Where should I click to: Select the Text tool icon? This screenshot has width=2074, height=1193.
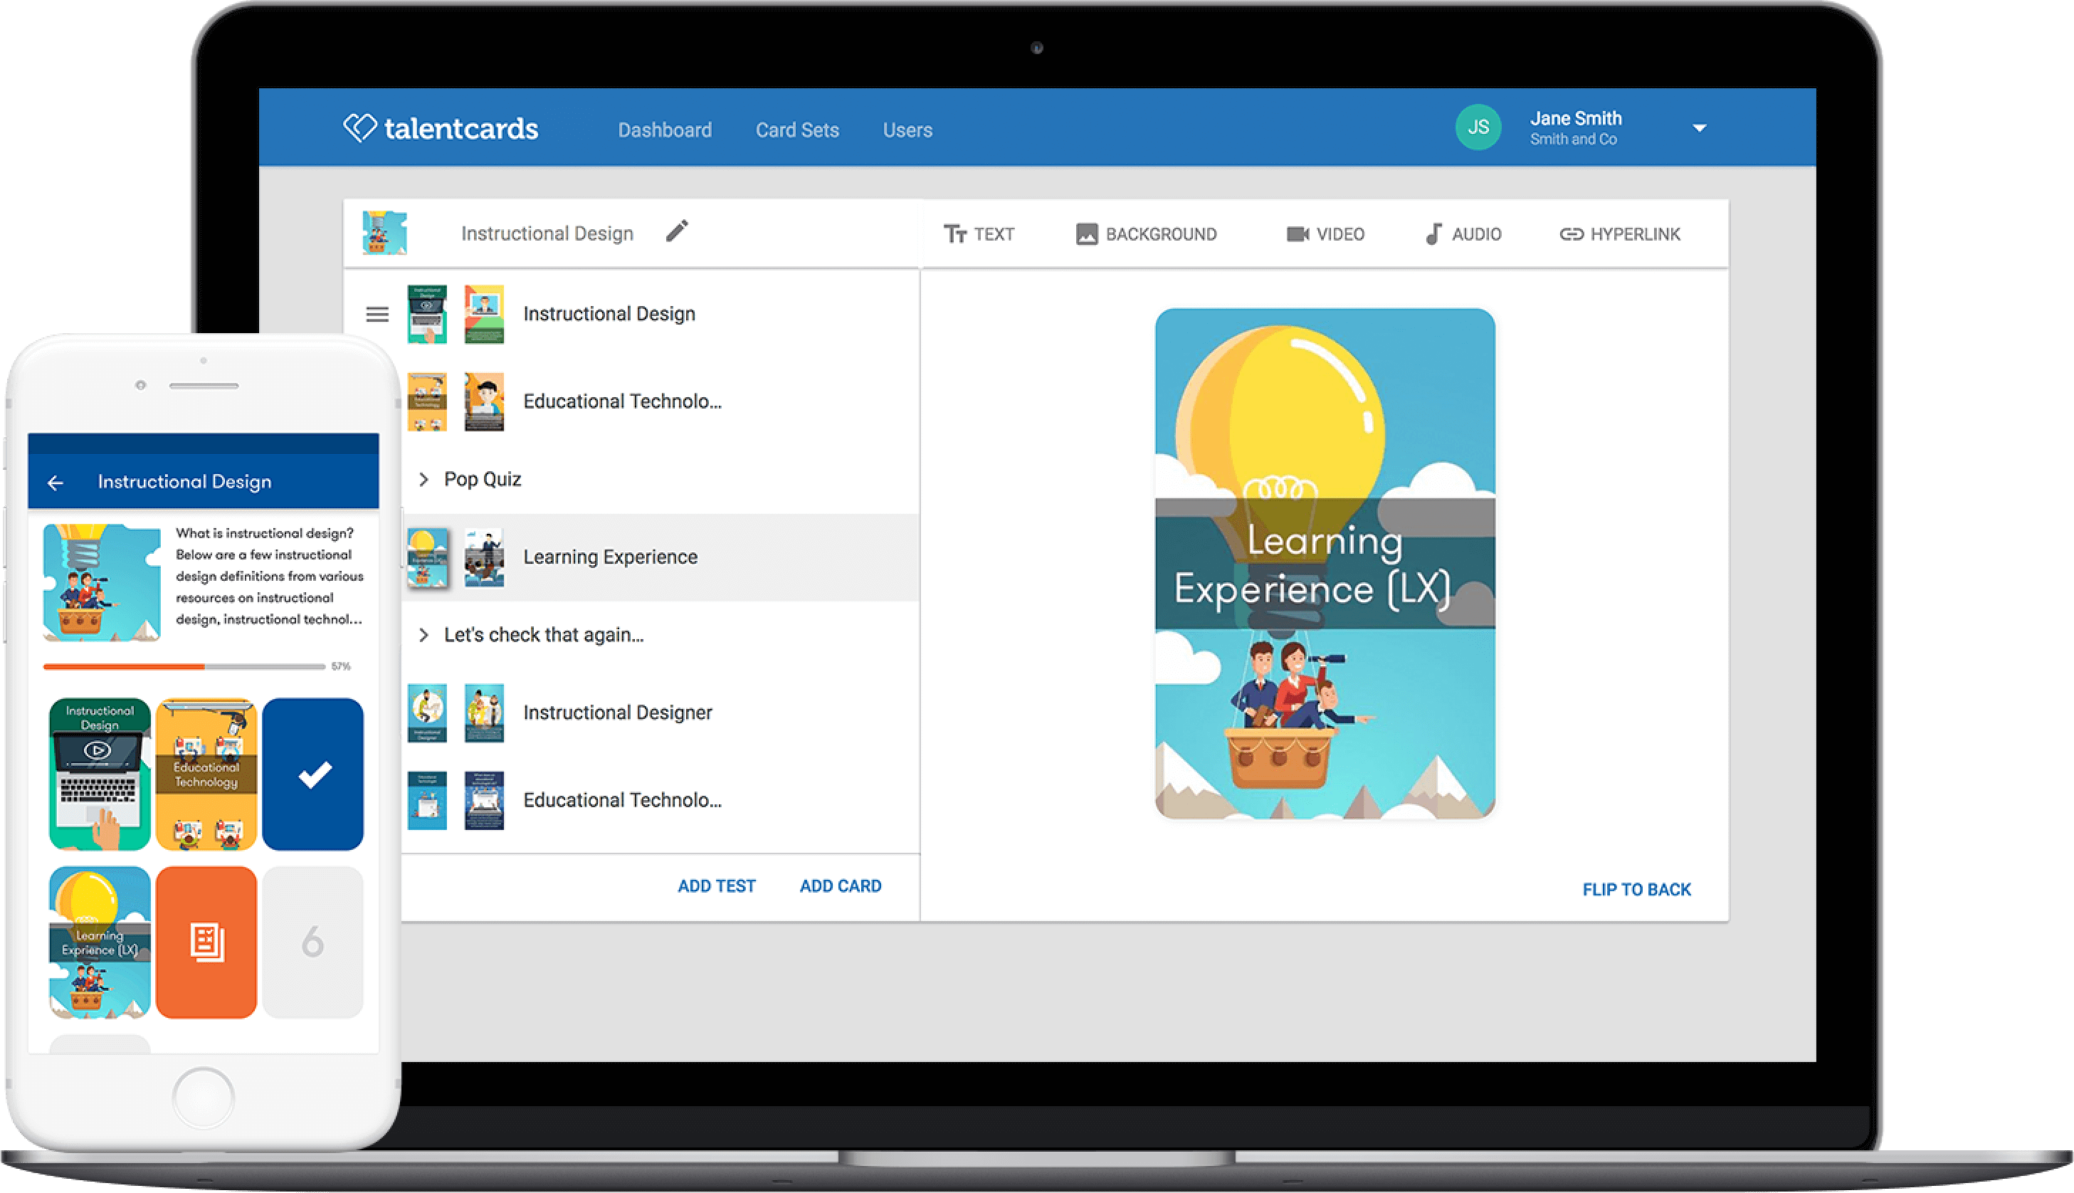(x=955, y=234)
